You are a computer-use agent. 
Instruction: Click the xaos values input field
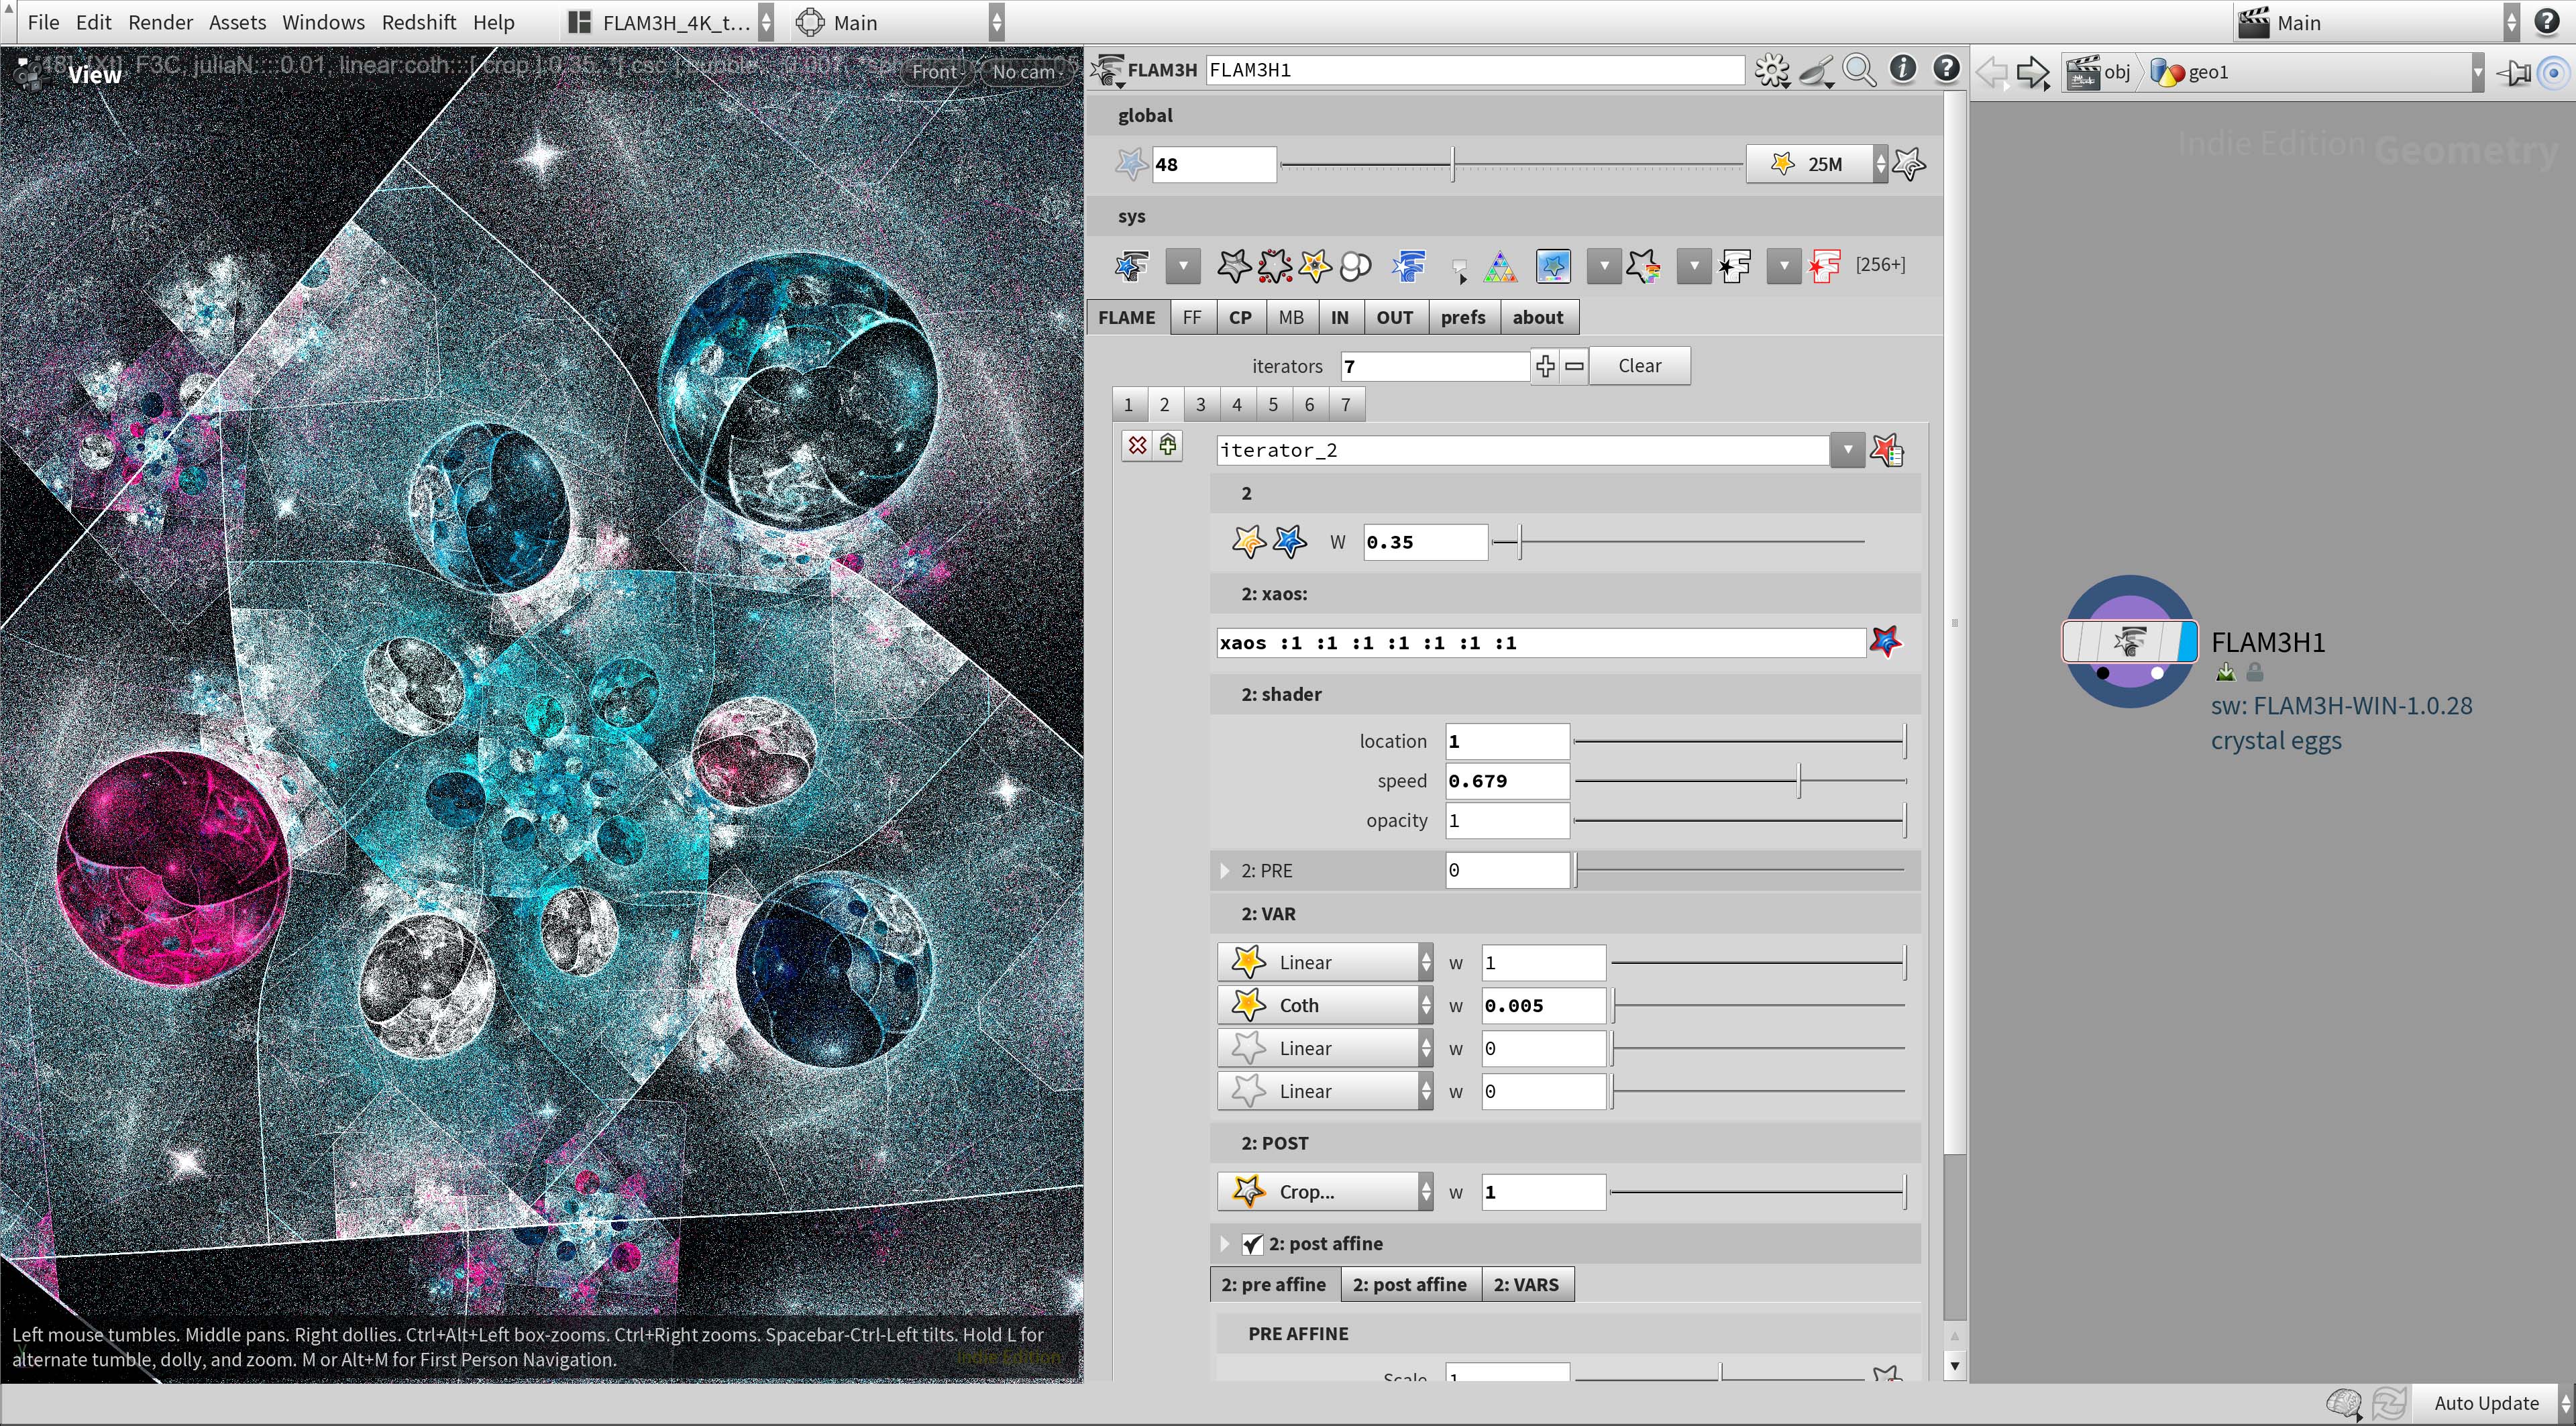pyautogui.click(x=1540, y=642)
